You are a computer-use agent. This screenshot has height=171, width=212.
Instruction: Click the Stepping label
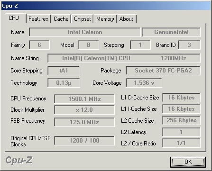tap(114, 45)
